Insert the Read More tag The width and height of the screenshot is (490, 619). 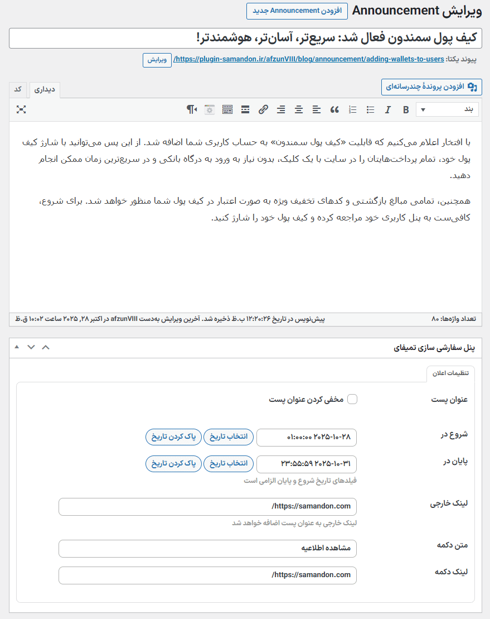[x=245, y=109]
